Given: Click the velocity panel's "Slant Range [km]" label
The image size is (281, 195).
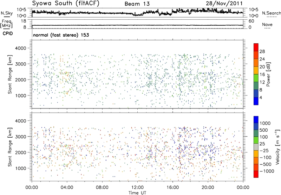Looking at the screenshot, I should coord(10,147).
